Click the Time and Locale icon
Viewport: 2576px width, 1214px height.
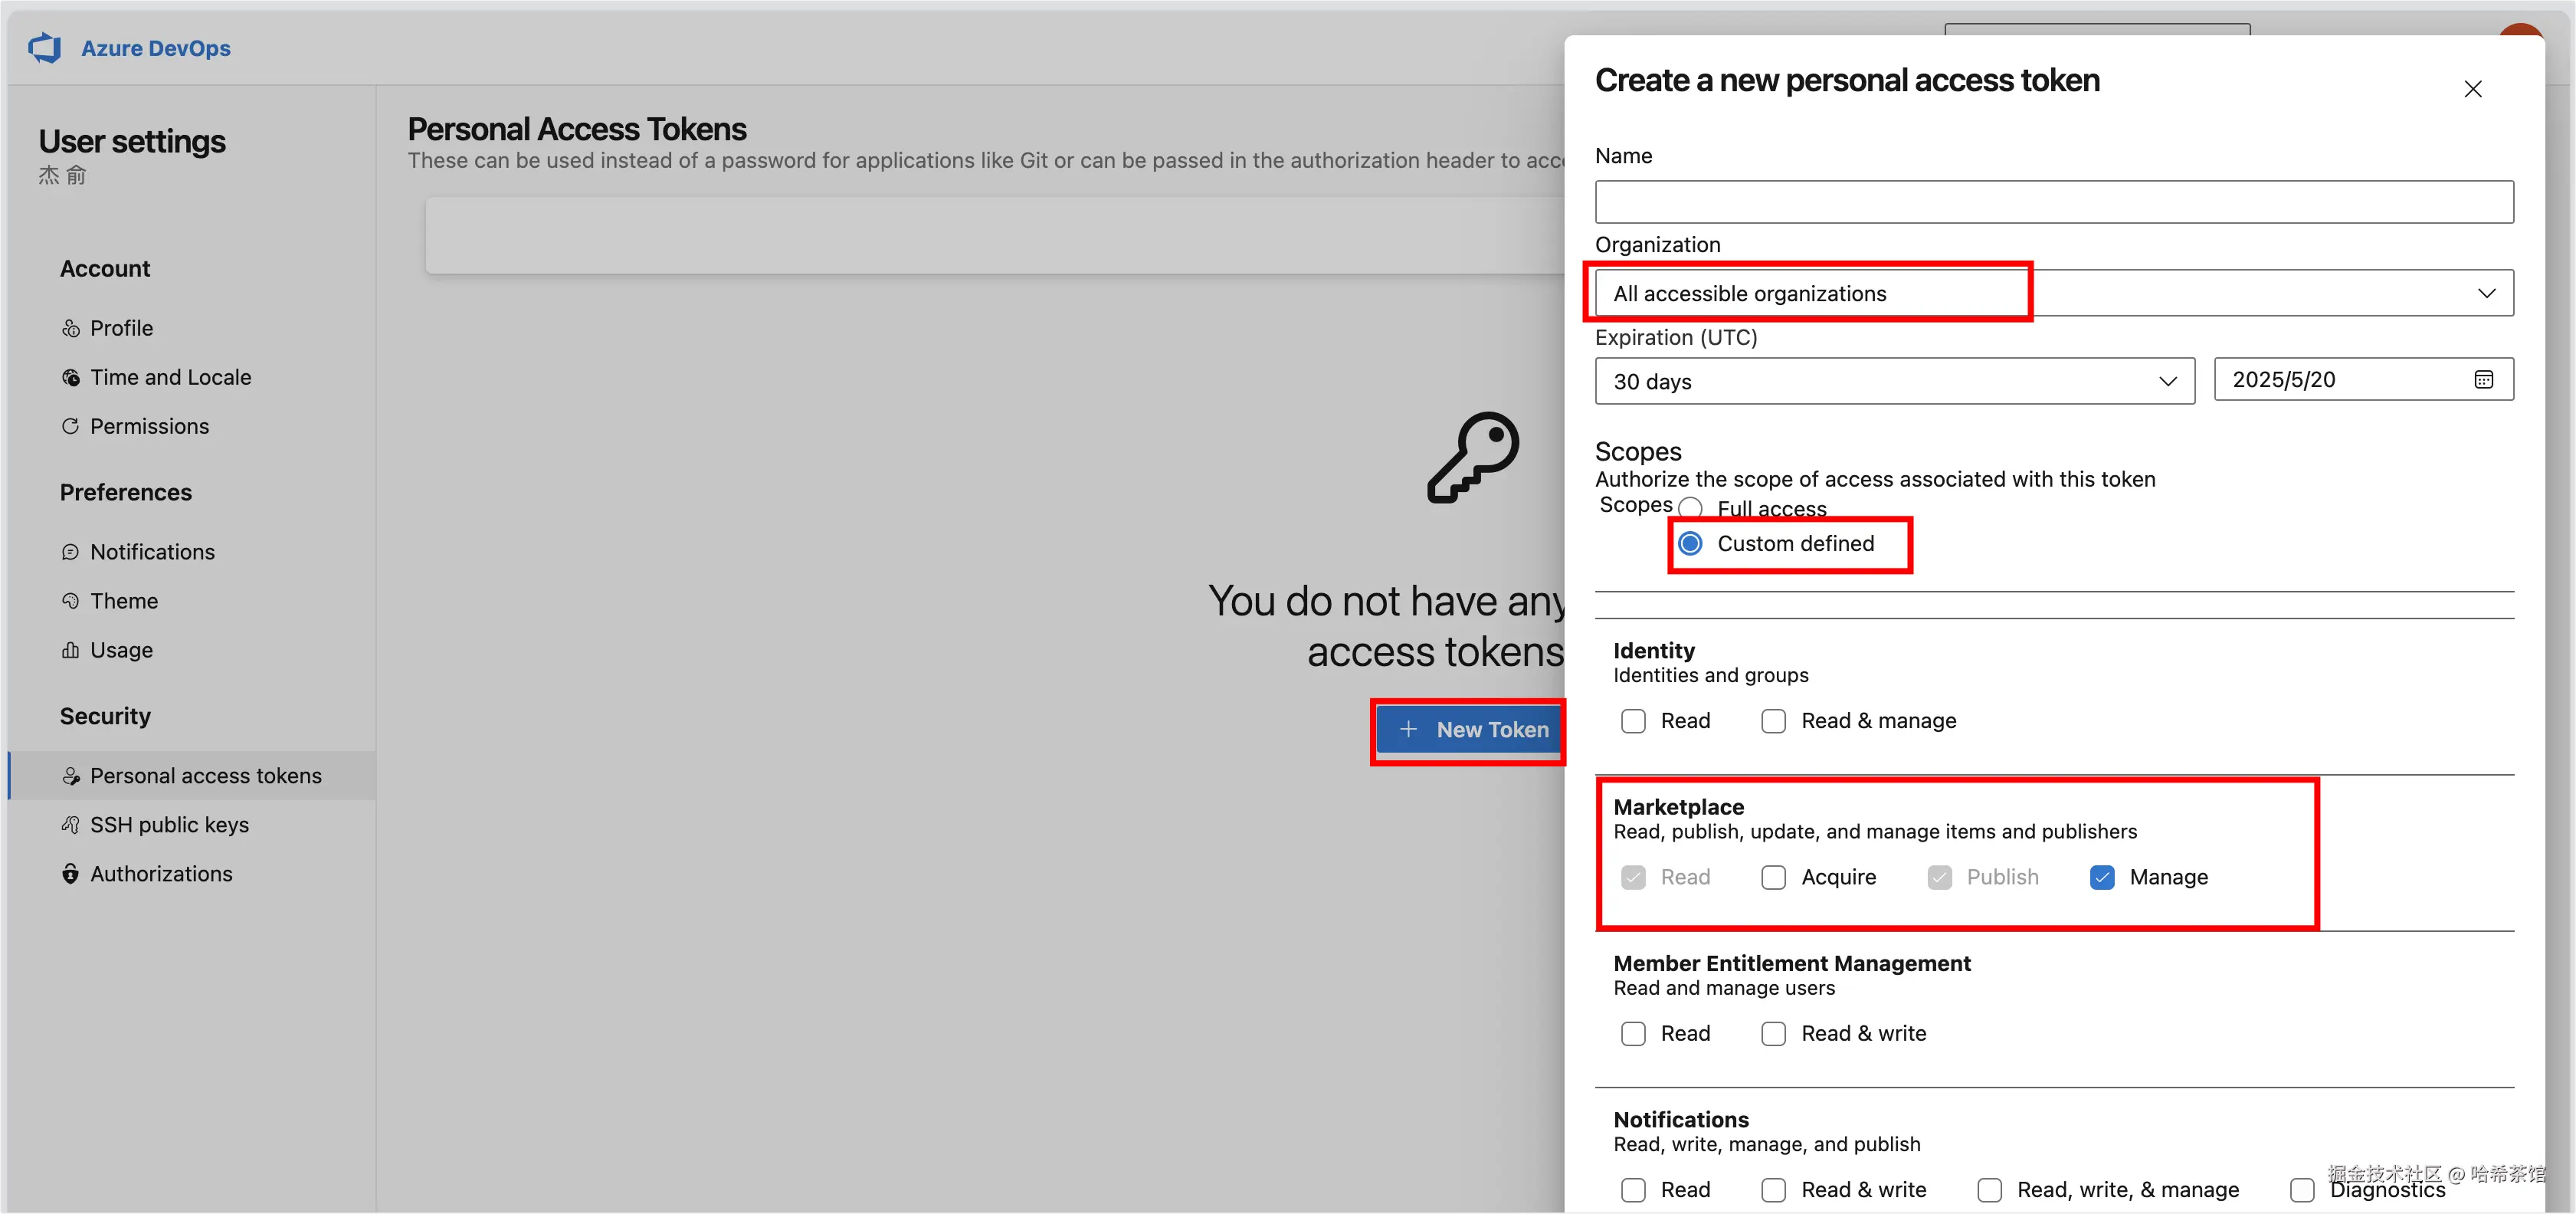tap(70, 377)
